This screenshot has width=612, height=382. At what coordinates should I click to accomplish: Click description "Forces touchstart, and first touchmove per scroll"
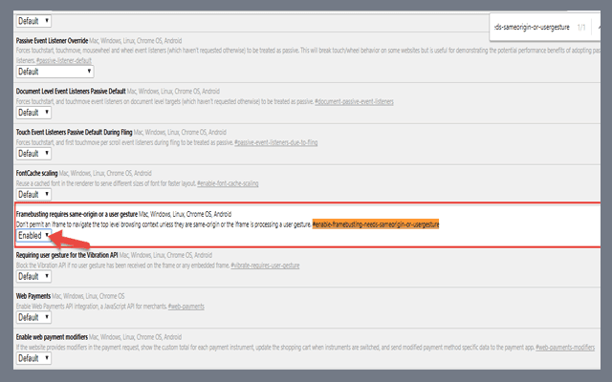point(124,142)
